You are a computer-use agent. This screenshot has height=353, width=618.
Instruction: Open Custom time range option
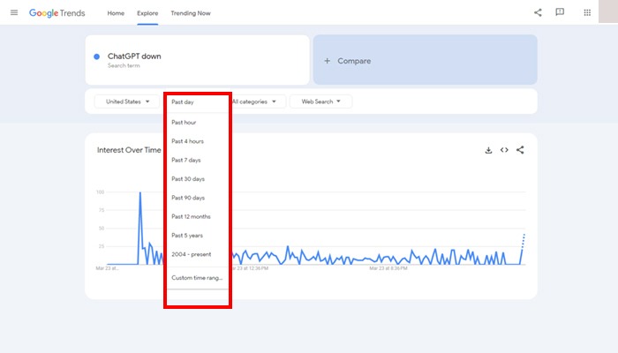[198, 278]
